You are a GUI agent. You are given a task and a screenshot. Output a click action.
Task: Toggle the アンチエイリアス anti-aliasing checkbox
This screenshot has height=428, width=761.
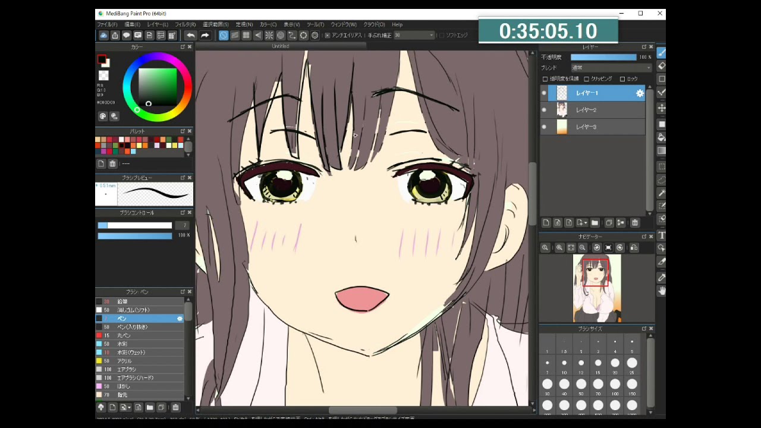(328, 36)
